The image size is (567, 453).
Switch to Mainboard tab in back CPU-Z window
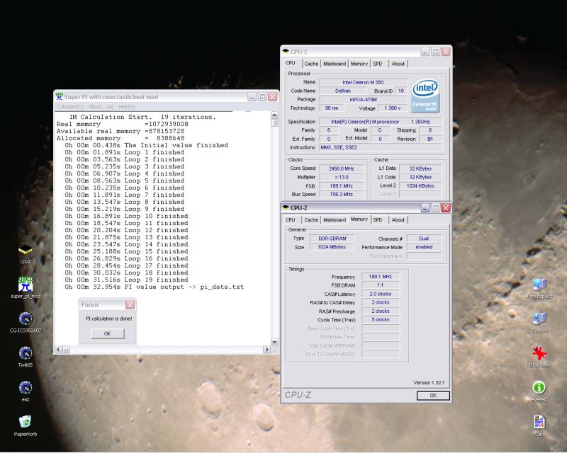[x=335, y=64]
